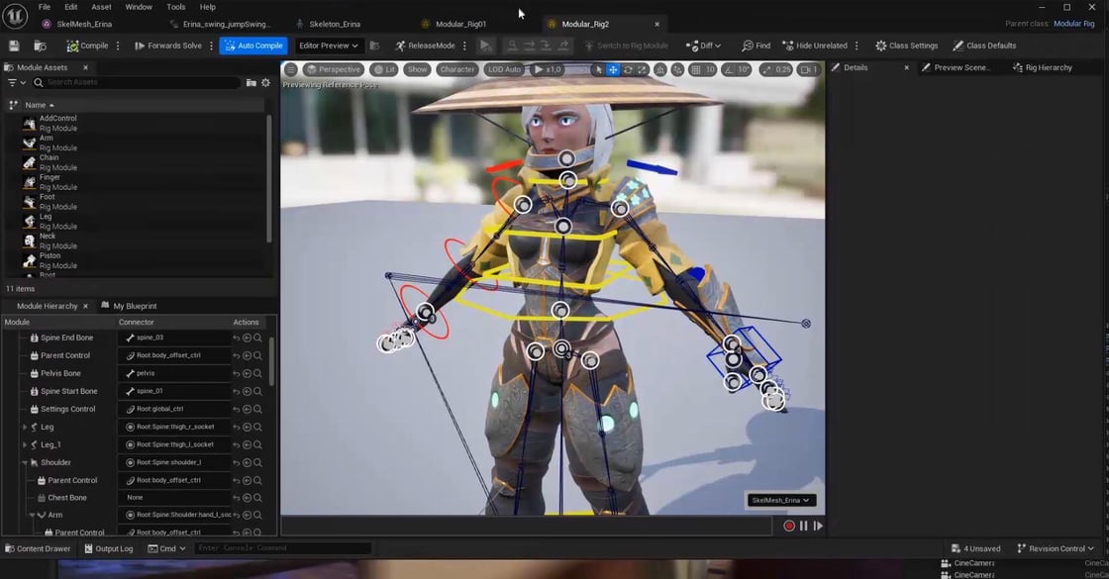Click the Perspective view button

tap(334, 69)
